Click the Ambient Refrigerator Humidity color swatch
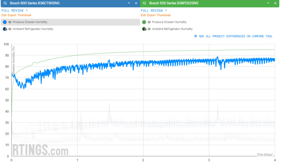Viewport: 281px width, 166px height. point(5,29)
